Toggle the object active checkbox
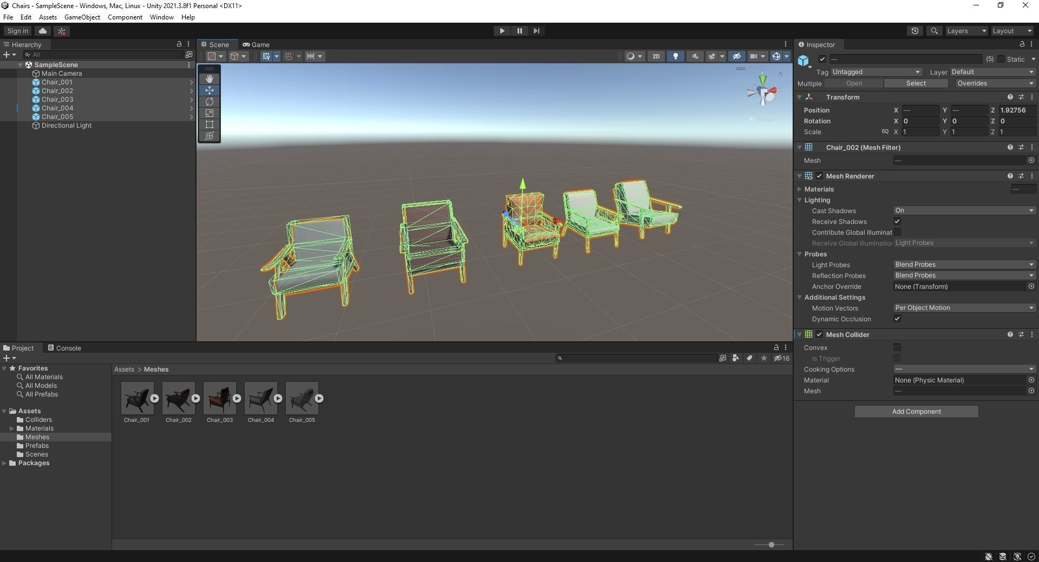 click(x=822, y=59)
